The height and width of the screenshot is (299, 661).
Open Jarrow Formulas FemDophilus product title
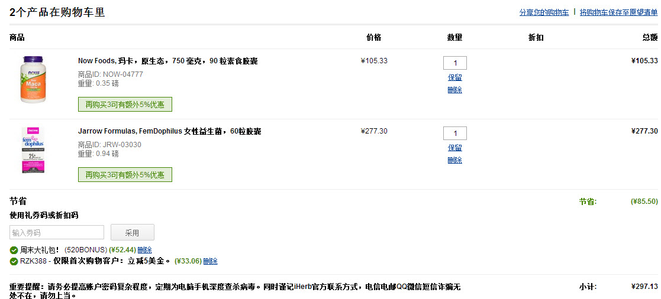pyautogui.click(x=169, y=131)
